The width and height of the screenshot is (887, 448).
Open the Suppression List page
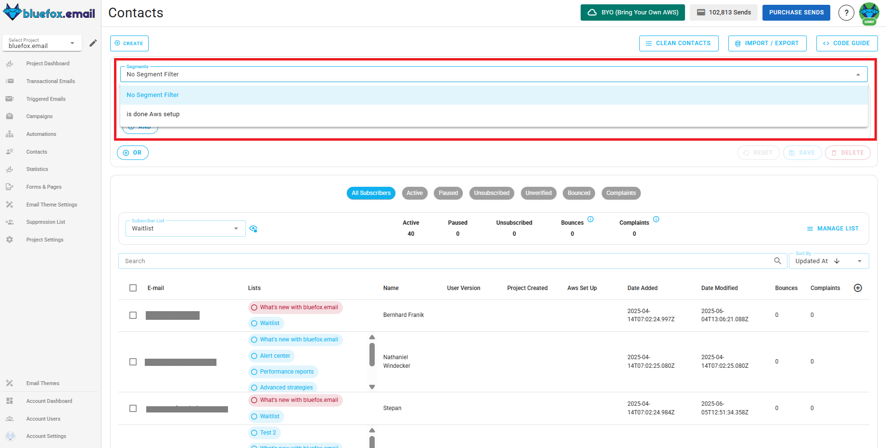45,222
